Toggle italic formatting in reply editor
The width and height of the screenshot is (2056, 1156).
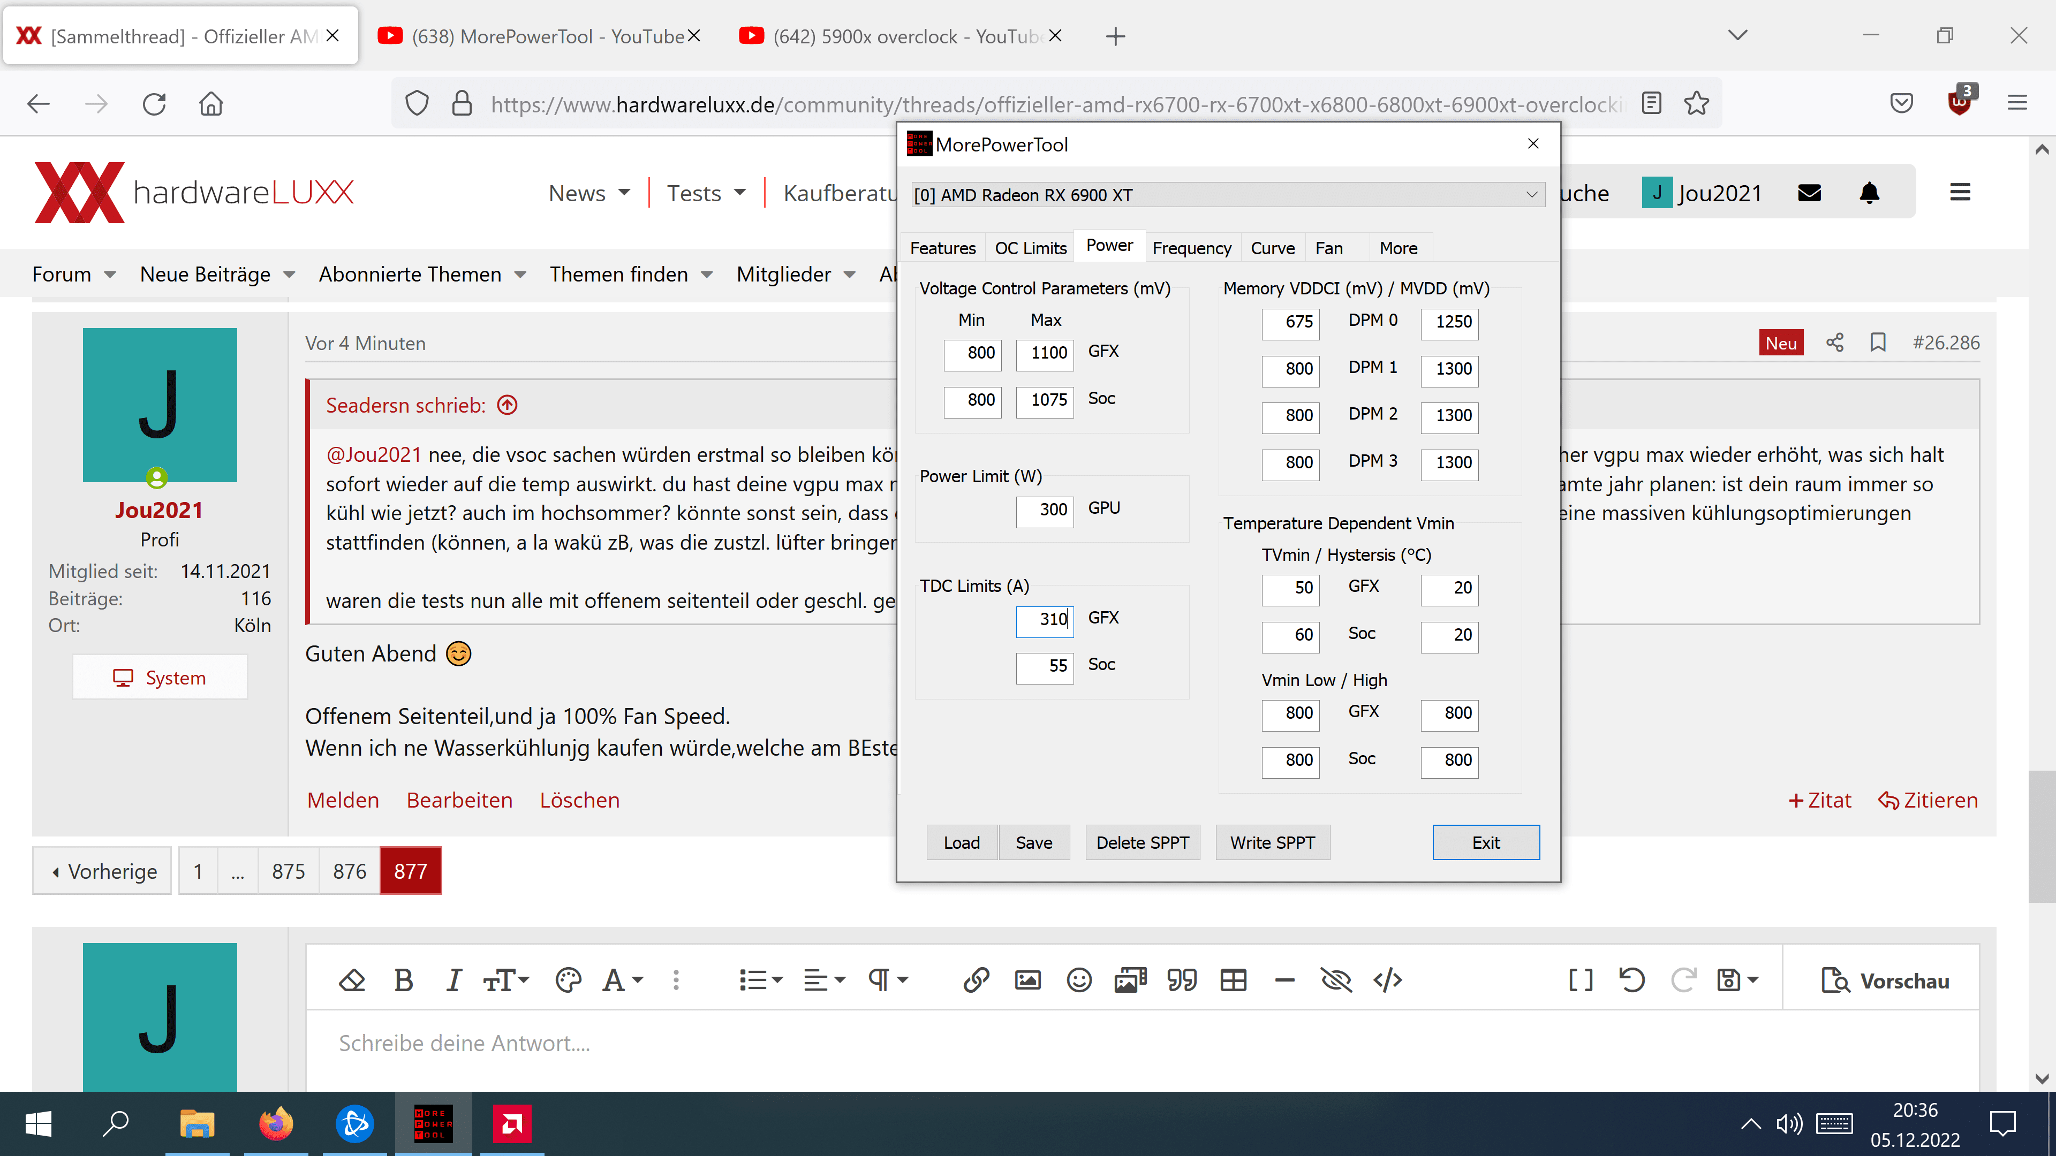click(453, 980)
